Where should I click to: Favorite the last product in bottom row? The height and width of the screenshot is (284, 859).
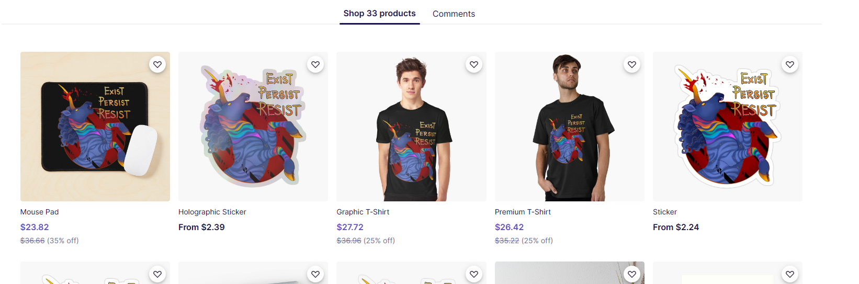(790, 274)
